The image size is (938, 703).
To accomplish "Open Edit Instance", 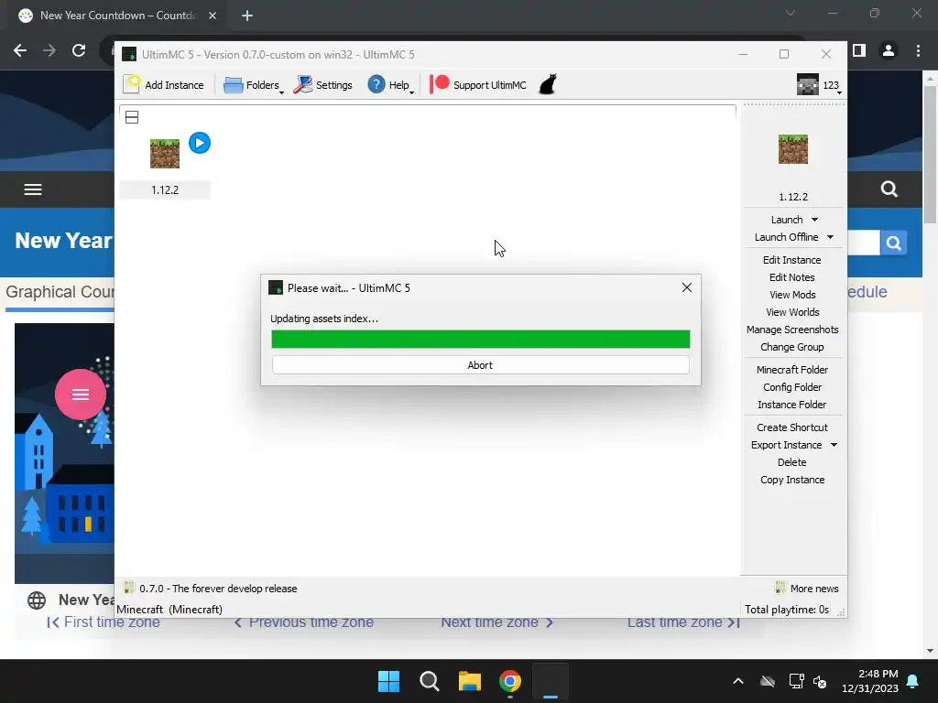I will pos(792,260).
